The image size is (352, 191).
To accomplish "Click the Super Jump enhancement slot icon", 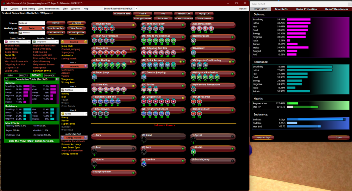I will [94, 78].
